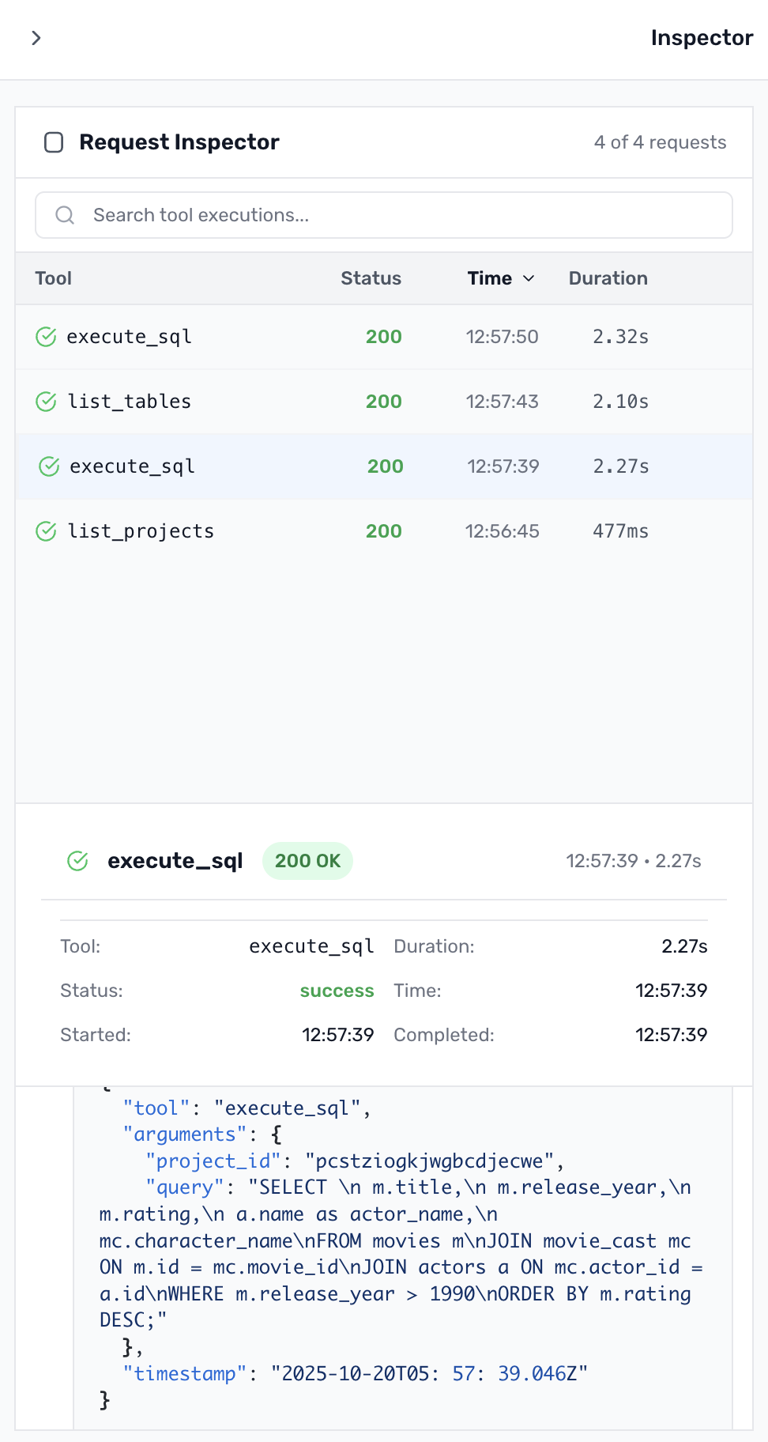The height and width of the screenshot is (1442, 768).
Task: Click success icon of 12:57:50 execute_sql
Action: (46, 337)
